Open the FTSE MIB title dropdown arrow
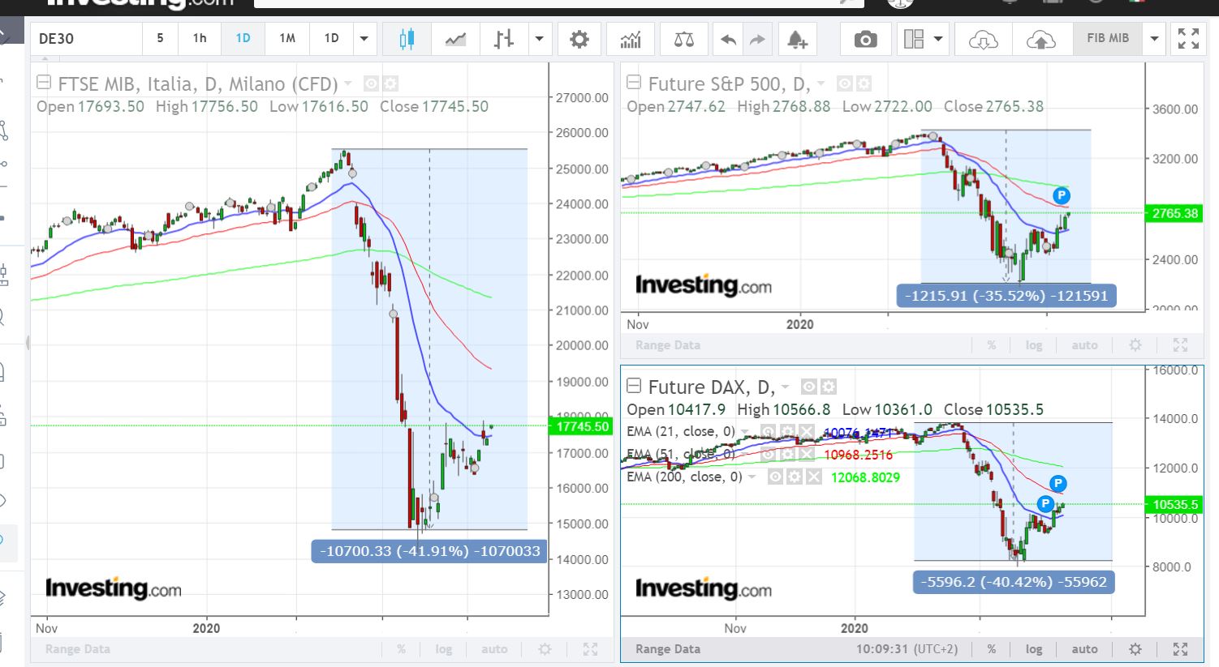1219x667 pixels. tap(348, 83)
